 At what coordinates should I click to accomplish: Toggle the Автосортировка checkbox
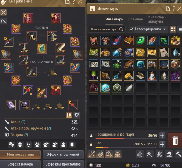(131, 29)
